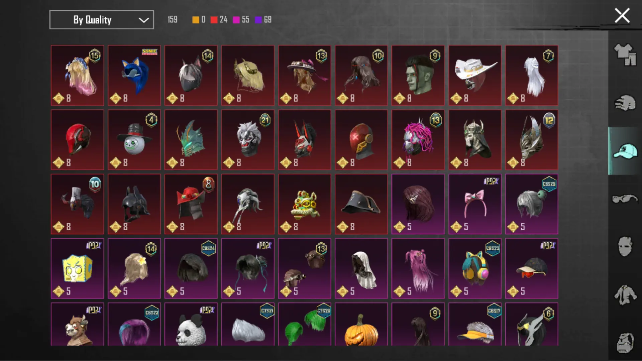
Task: Open the outfits category in the sidebar
Action: coord(625,54)
